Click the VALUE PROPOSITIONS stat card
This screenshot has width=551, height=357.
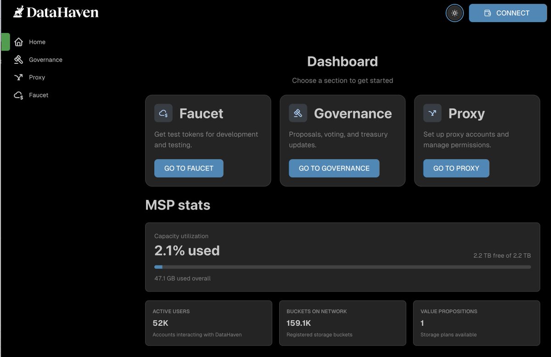coord(477,323)
